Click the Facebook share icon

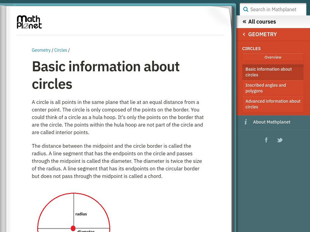[x=266, y=140]
